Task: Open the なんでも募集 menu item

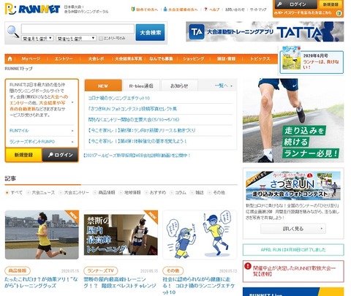Action: 161,58
